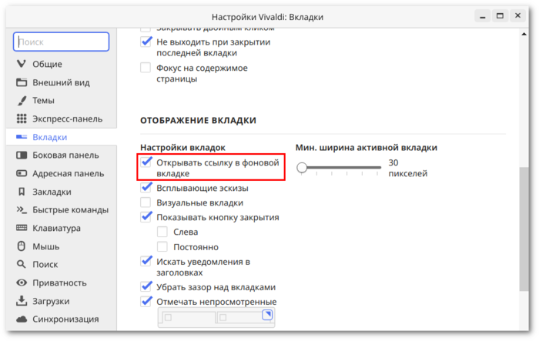Click the blue unread-tab indicator corner icon
Viewport: 539px width, 341px height.
(267, 315)
